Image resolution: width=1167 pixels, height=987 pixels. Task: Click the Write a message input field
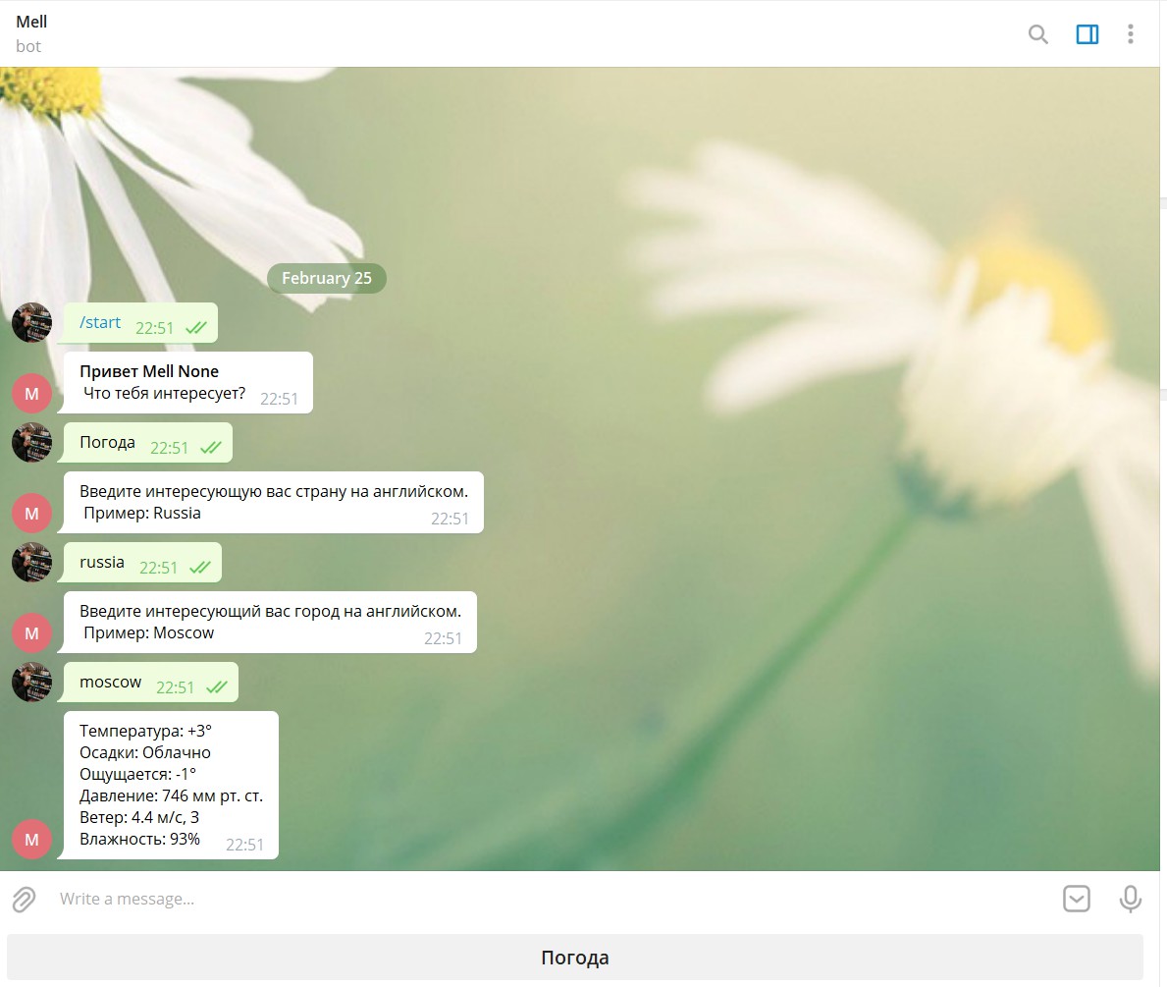click(x=551, y=899)
